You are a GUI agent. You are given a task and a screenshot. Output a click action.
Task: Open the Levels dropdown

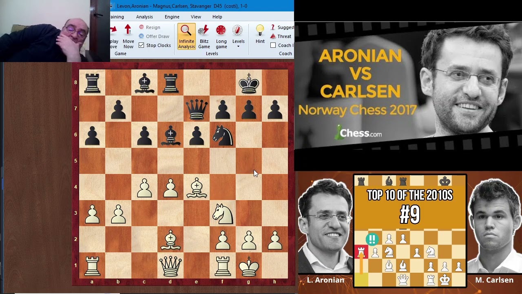coord(238,37)
